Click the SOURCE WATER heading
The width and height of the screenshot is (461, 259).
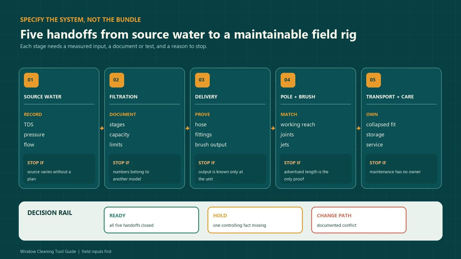[43, 97]
